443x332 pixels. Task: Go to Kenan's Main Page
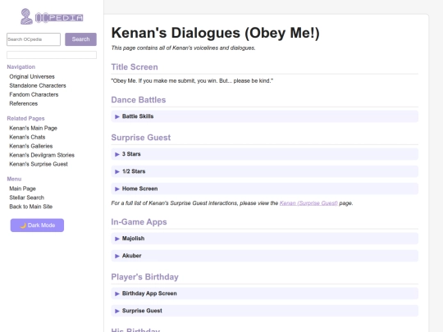(34, 128)
